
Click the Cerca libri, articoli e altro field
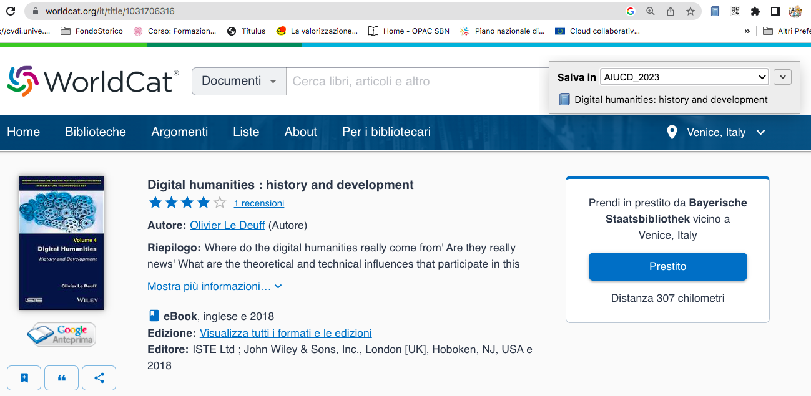coord(417,81)
